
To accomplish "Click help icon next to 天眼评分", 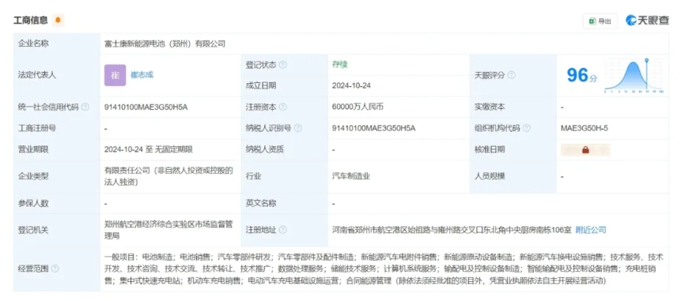I will [x=512, y=75].
